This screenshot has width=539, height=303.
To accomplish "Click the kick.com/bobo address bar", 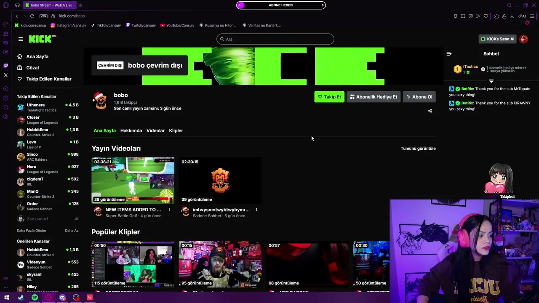I will point(72,16).
